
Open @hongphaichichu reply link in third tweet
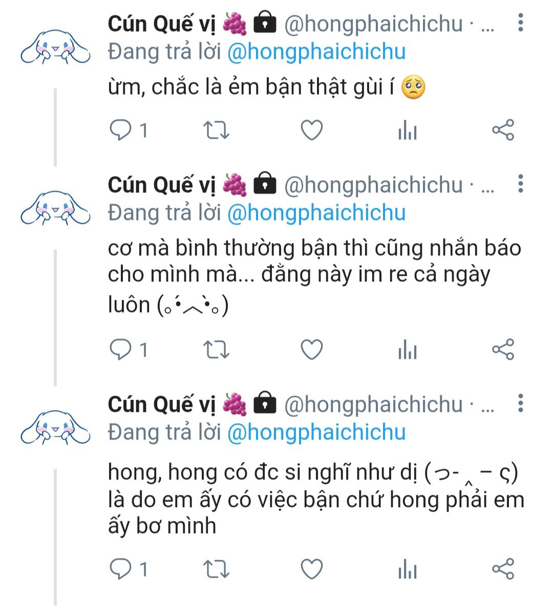316,433
